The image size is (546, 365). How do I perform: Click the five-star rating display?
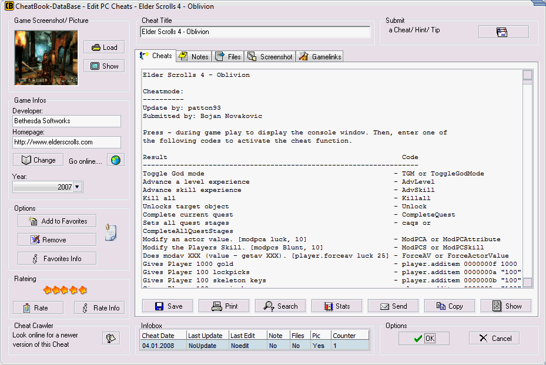pos(65,290)
